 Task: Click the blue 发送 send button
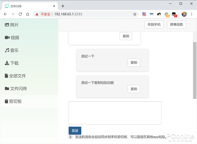pos(75,131)
